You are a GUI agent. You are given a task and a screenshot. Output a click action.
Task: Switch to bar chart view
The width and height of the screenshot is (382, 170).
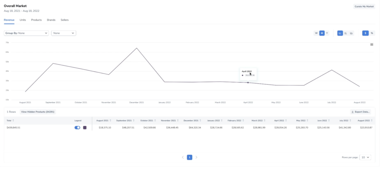pos(346,33)
